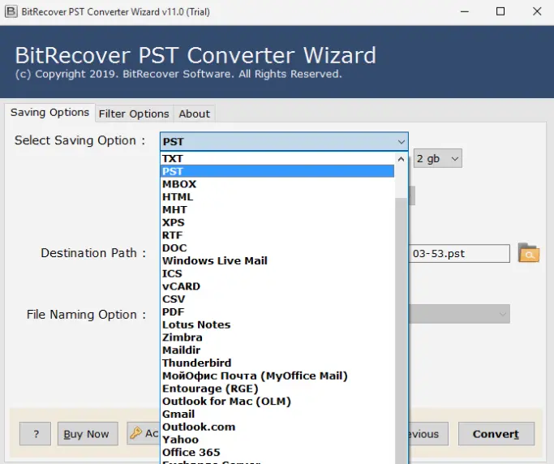Screen dimensions: 554x464
Task: Click the question mark help button
Action: pos(35,434)
